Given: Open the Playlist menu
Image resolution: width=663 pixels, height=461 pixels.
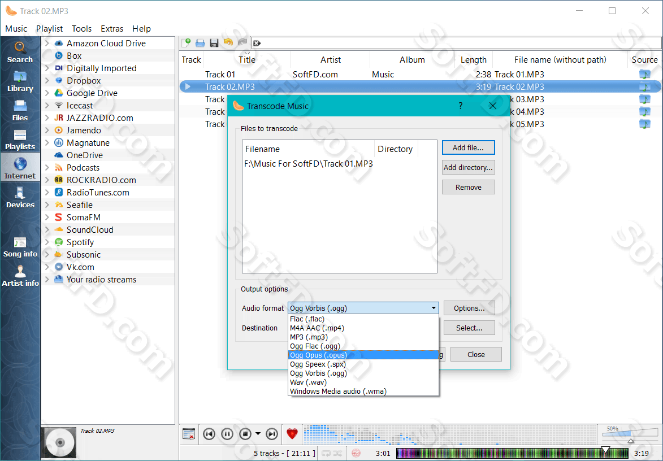Looking at the screenshot, I should point(50,29).
